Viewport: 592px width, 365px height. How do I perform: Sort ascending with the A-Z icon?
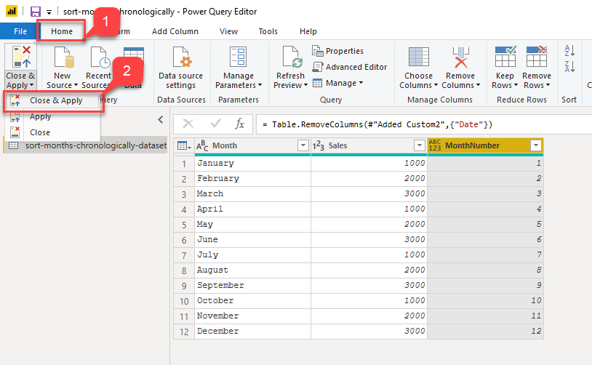click(569, 51)
